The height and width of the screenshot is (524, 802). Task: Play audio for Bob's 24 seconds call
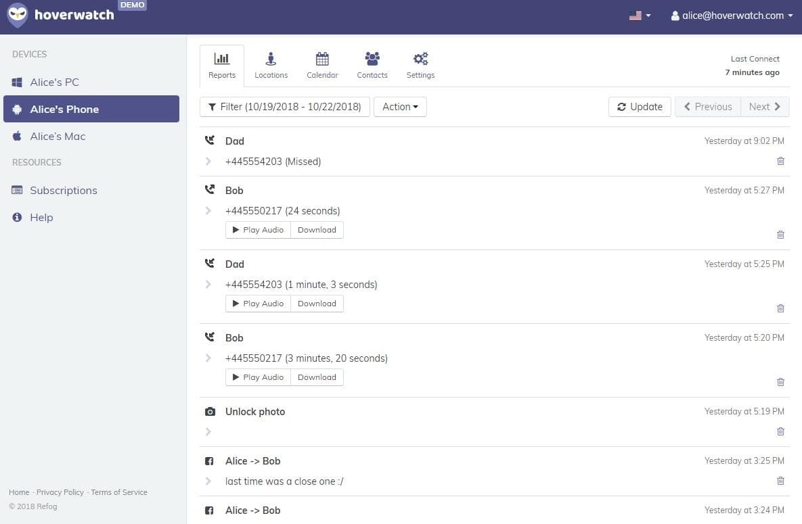[x=259, y=230]
